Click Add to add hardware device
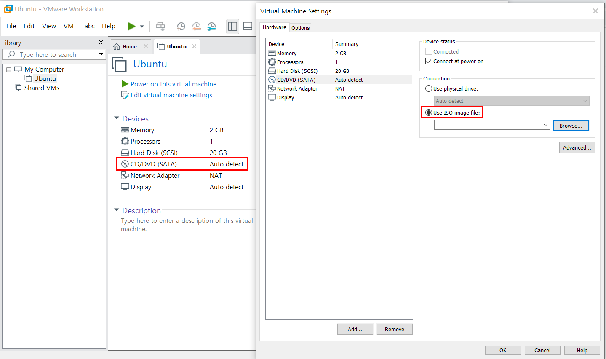The image size is (606, 359). (x=355, y=329)
